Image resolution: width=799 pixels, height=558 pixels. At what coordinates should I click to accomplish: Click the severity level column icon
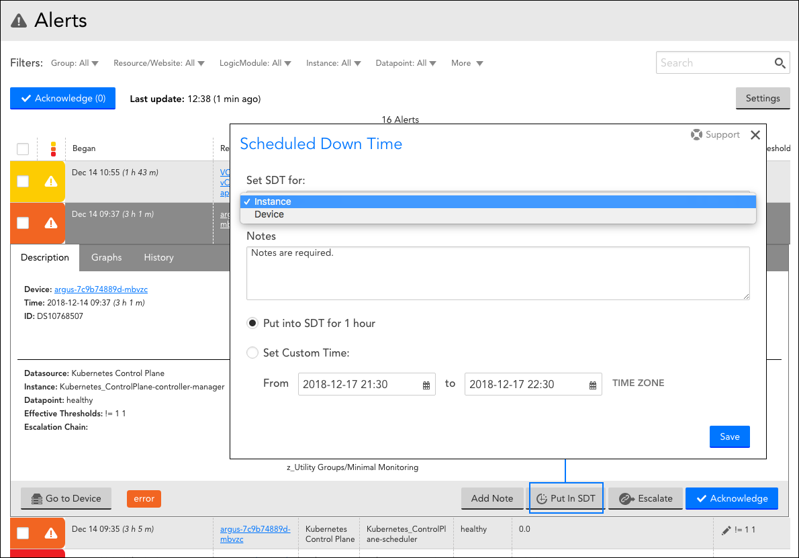53,149
